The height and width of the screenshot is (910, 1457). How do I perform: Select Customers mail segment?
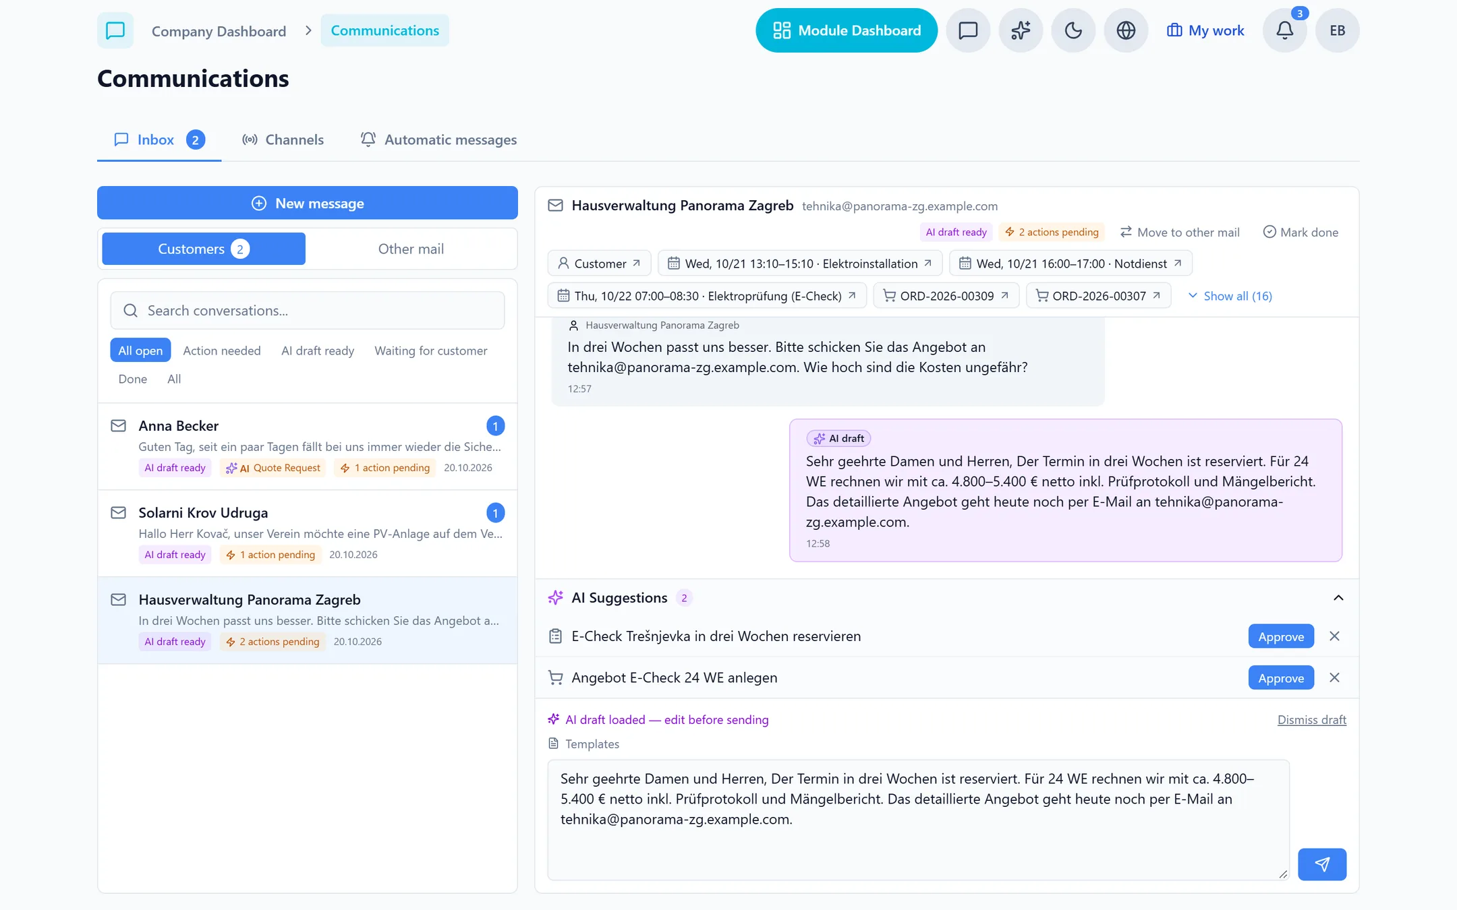tap(204, 249)
